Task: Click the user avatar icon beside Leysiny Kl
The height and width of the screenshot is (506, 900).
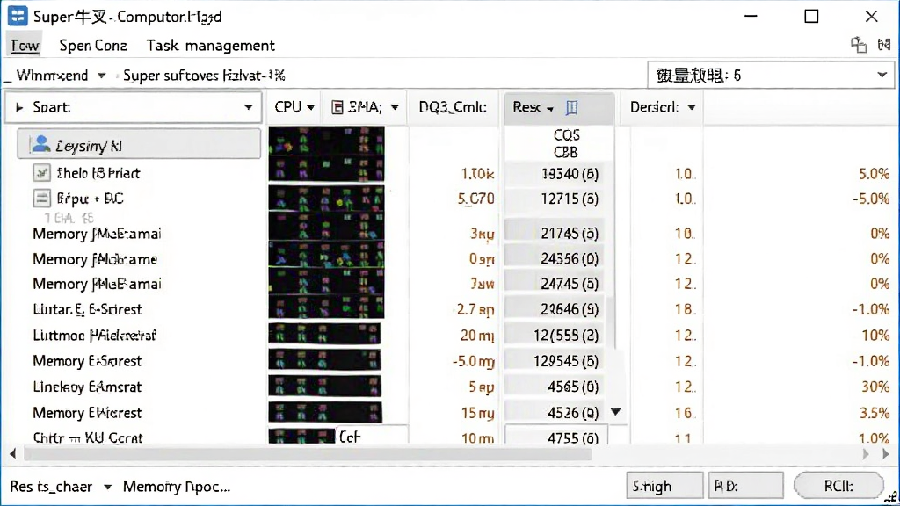Action: (x=40, y=144)
